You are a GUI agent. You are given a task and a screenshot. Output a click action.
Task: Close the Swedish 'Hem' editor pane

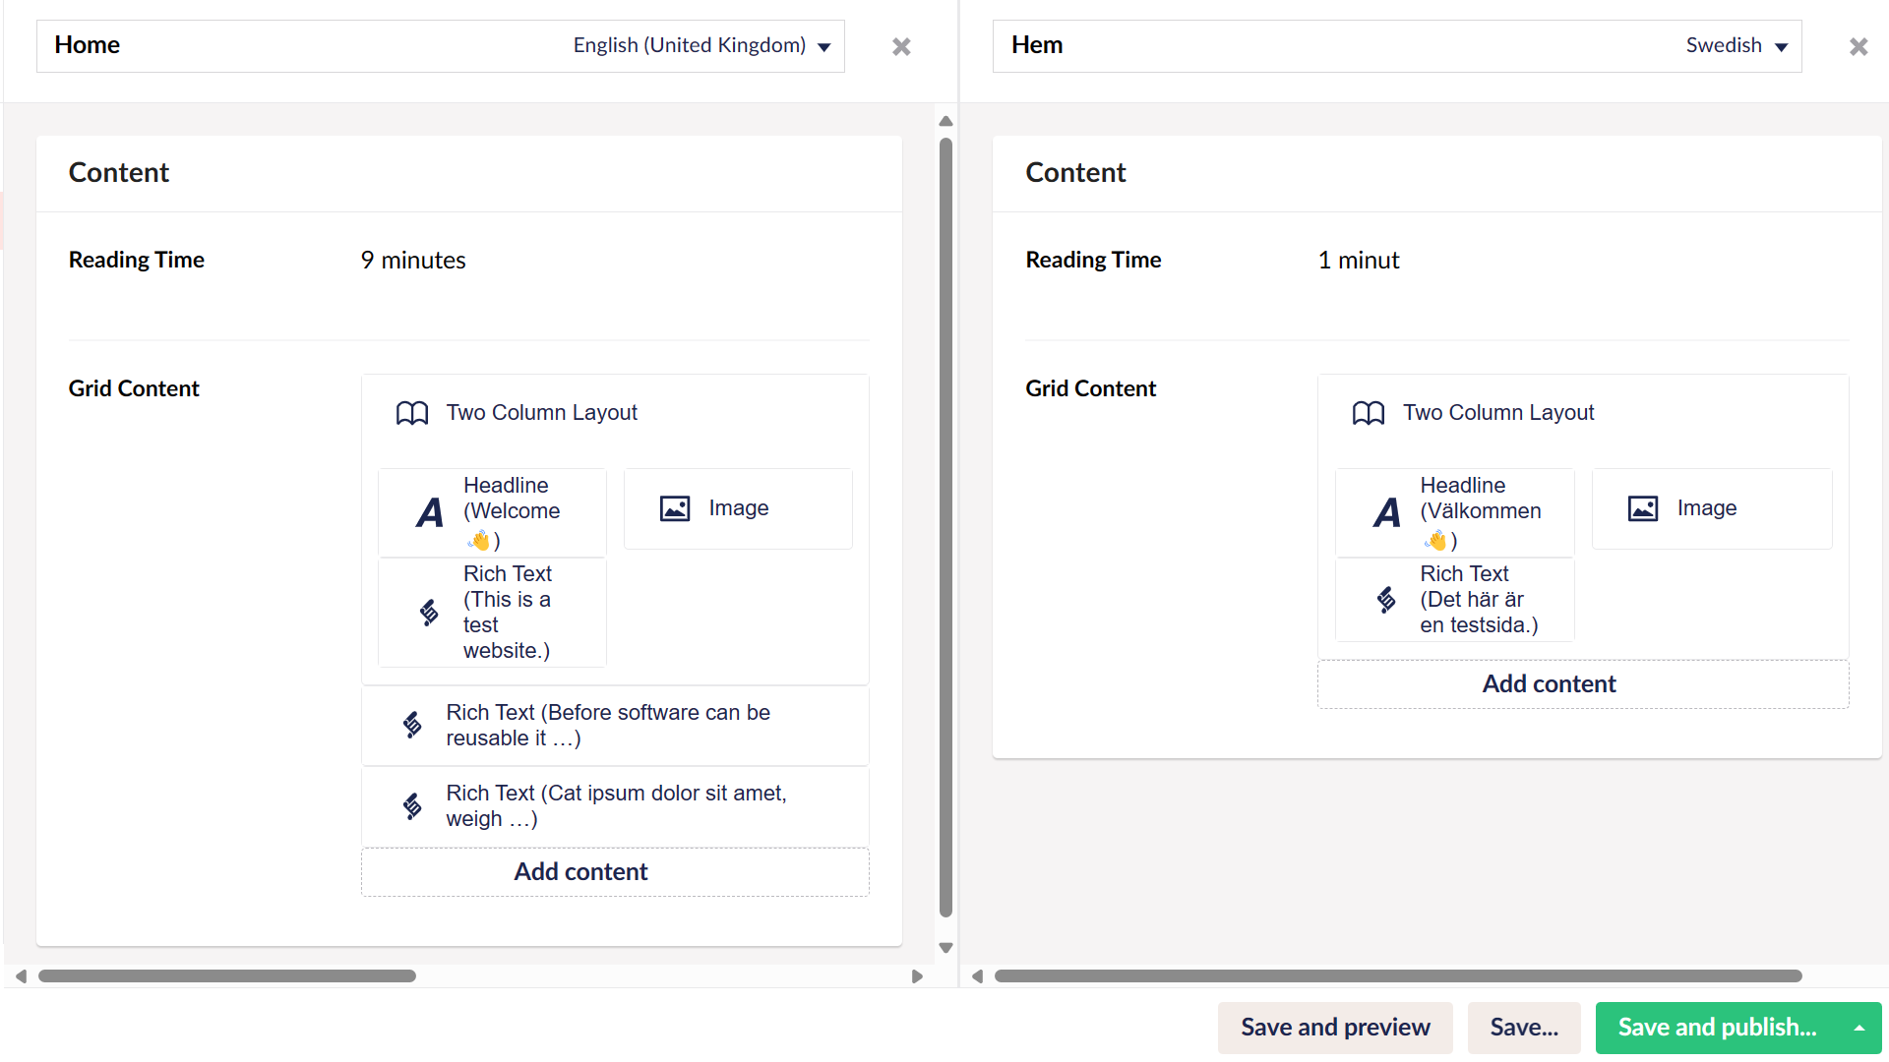(1858, 46)
